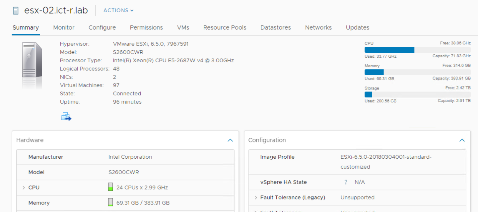
Task: Click the Storage Capacity: 2.61 TB label
Action: 454,101
